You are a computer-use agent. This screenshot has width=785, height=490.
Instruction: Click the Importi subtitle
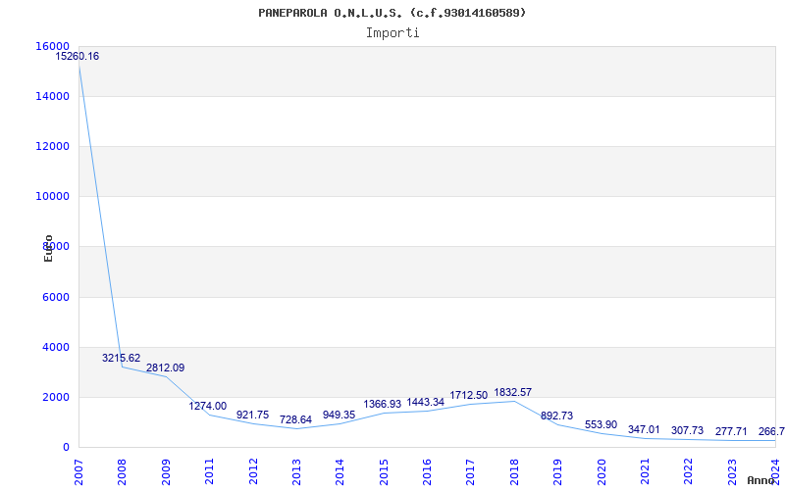pos(392,33)
